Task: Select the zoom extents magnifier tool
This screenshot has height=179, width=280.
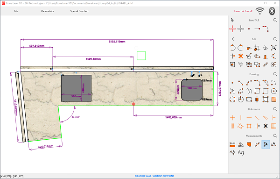Action: (x=274, y=48)
